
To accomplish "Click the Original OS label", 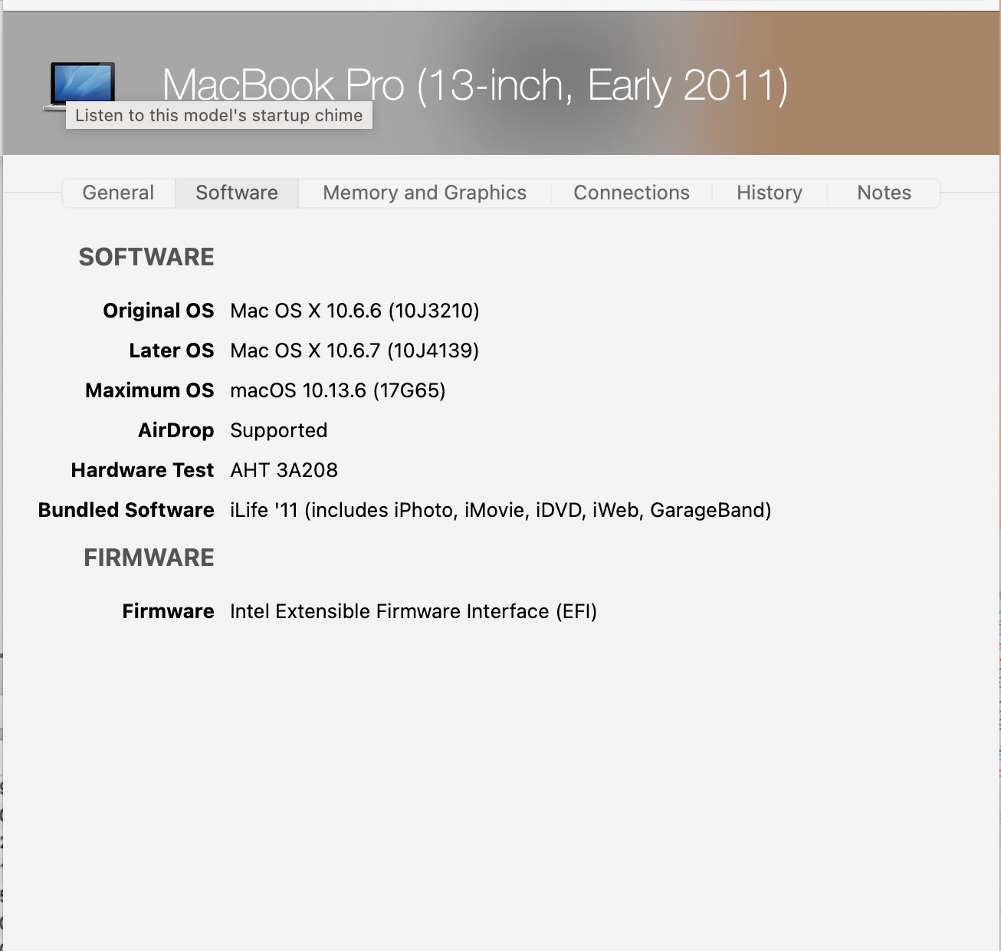I will [x=159, y=311].
